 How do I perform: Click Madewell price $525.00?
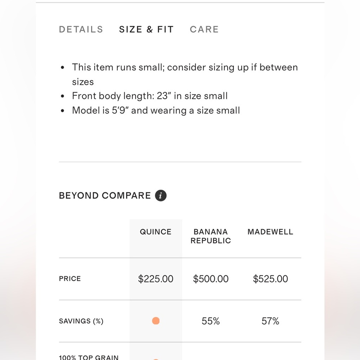[270, 279]
